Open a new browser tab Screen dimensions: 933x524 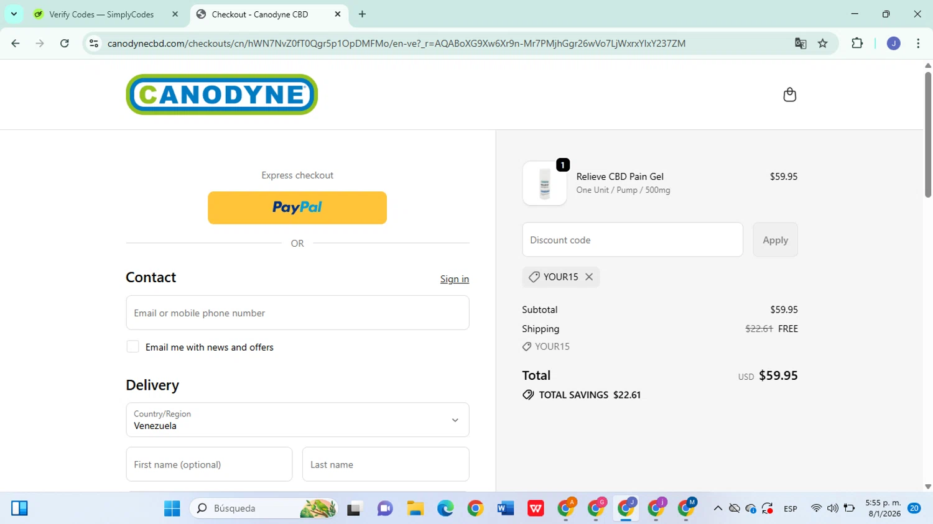(x=362, y=14)
